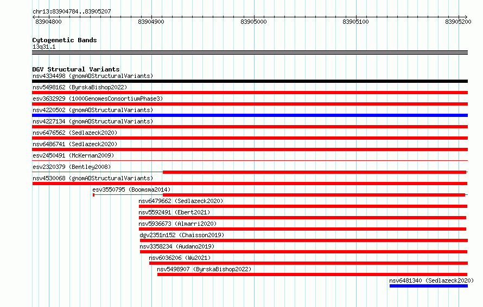This screenshot has width=483, height=307.
Task: Click ruler position 83905000
Action: click(253, 22)
